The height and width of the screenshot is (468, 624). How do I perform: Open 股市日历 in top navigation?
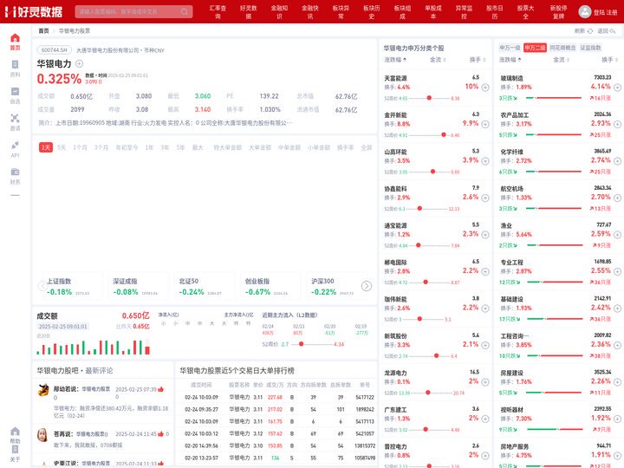(x=495, y=12)
